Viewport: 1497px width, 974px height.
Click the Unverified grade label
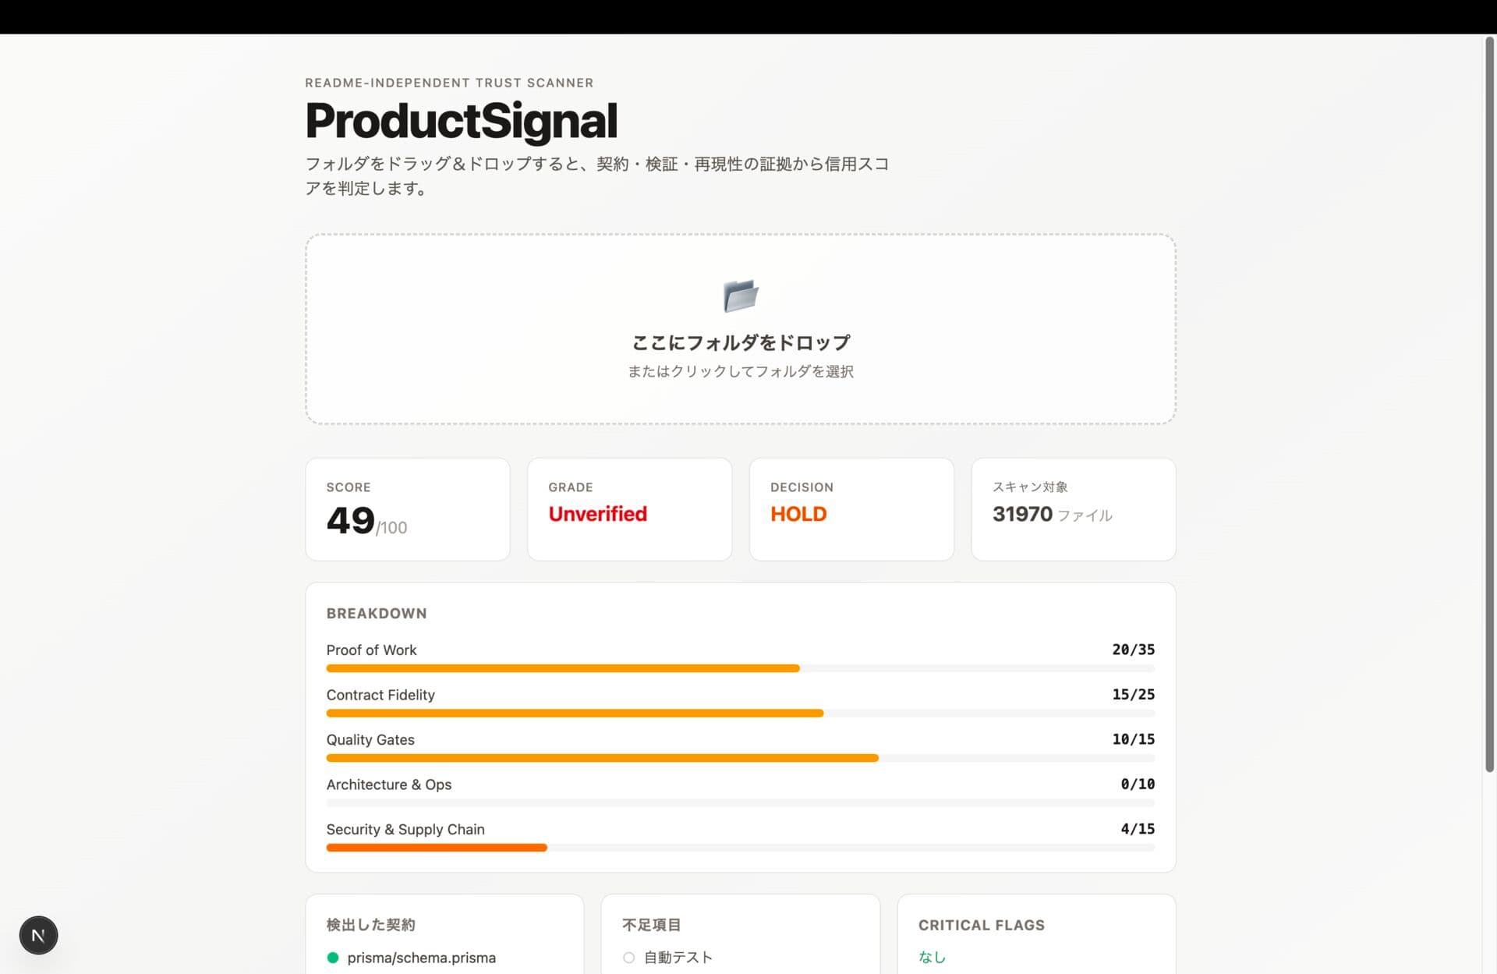tap(597, 514)
